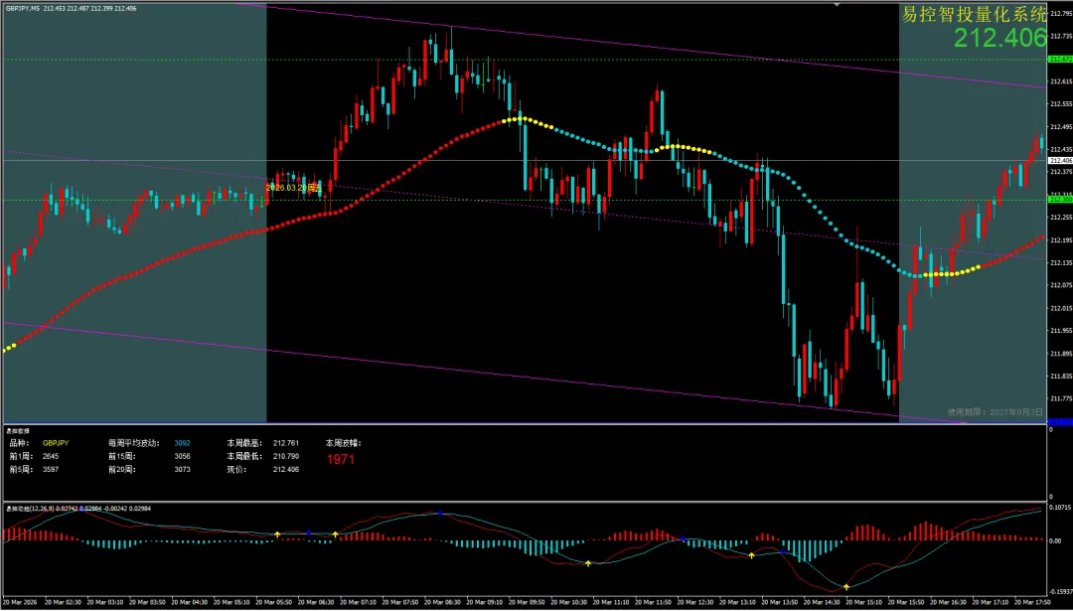Viewport: 1073px width, 611px height.
Task: Click the 212.795 price axis label
Action: pos(1060,12)
